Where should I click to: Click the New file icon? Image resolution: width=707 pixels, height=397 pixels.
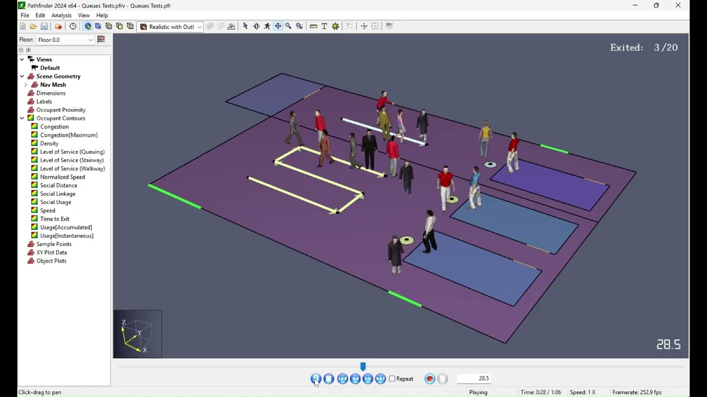point(23,26)
